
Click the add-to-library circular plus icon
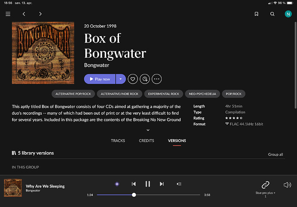click(x=145, y=79)
